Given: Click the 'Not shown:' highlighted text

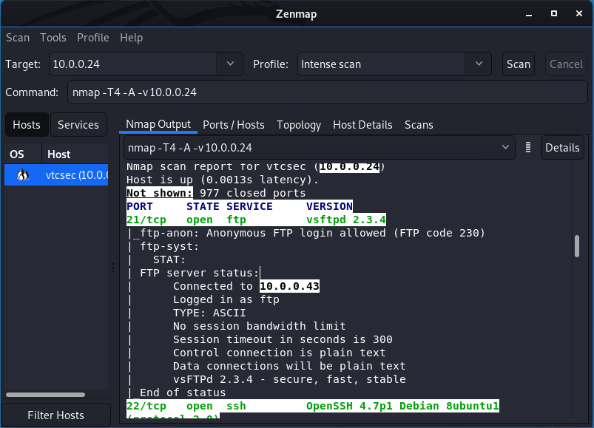Looking at the screenshot, I should tap(160, 193).
